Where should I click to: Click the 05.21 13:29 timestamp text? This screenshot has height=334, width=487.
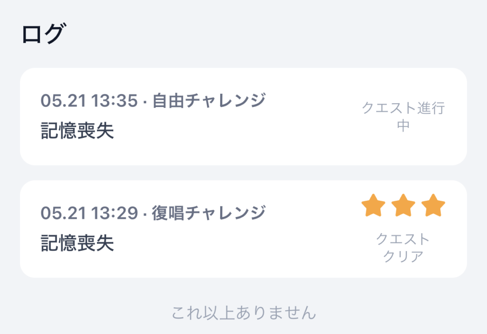(89, 213)
